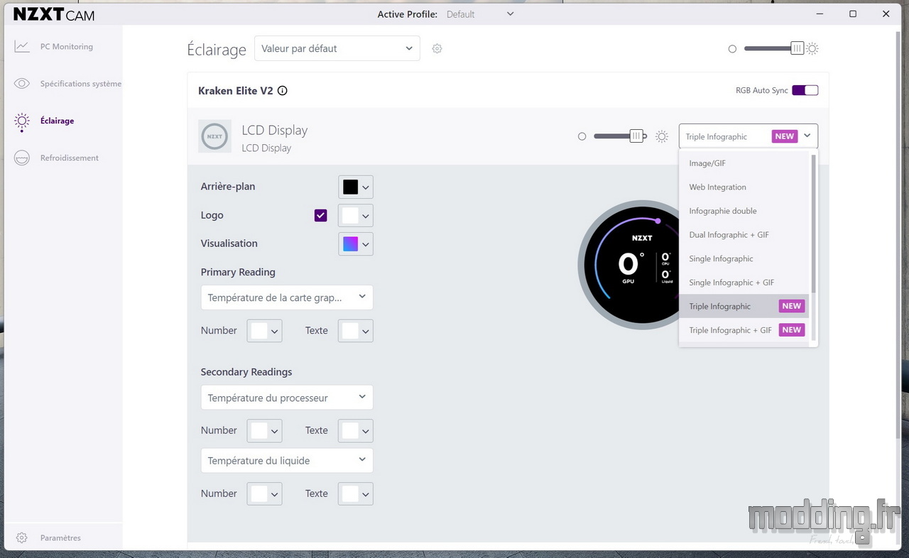
Task: Click the LCD Display dim brightness circle icon
Action: point(582,136)
